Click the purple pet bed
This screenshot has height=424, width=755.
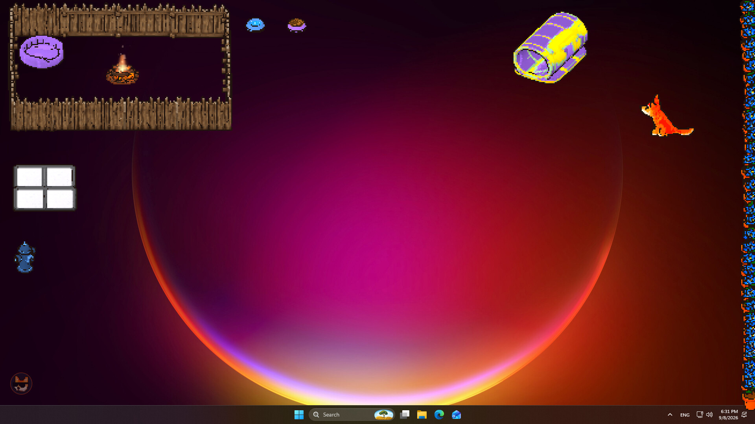tap(41, 52)
